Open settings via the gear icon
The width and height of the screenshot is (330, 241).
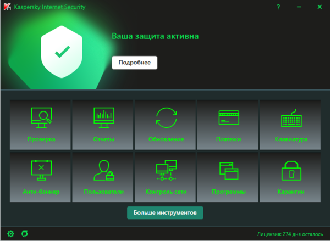tap(11, 234)
